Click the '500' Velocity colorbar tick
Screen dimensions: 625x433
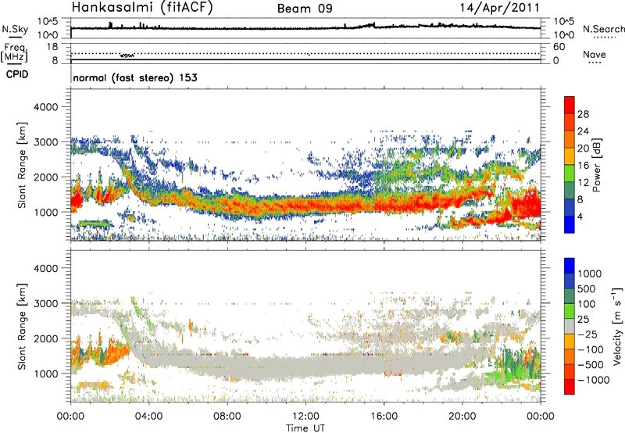tap(587, 289)
